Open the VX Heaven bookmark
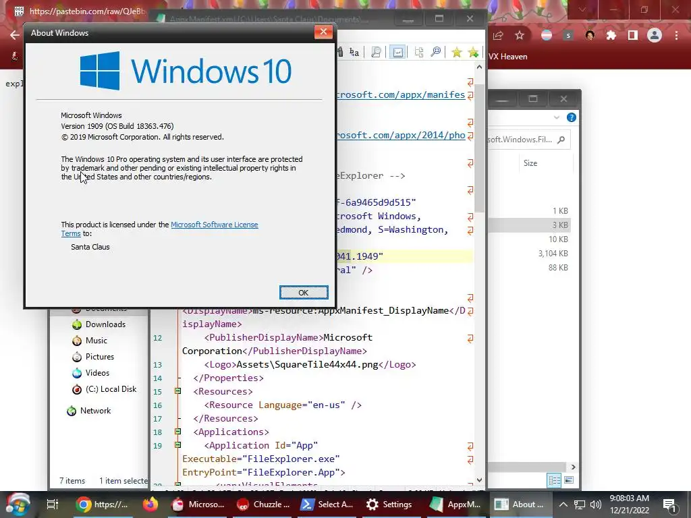 tap(508, 57)
